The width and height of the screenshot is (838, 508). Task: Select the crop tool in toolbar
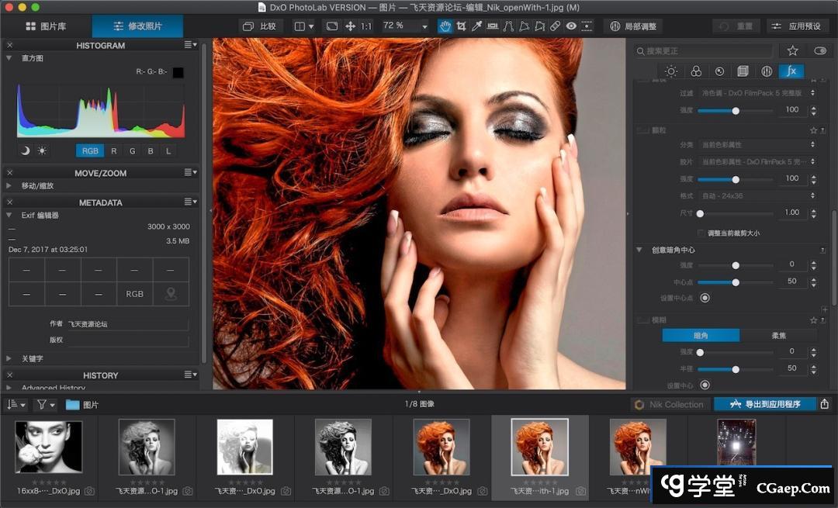(x=462, y=26)
